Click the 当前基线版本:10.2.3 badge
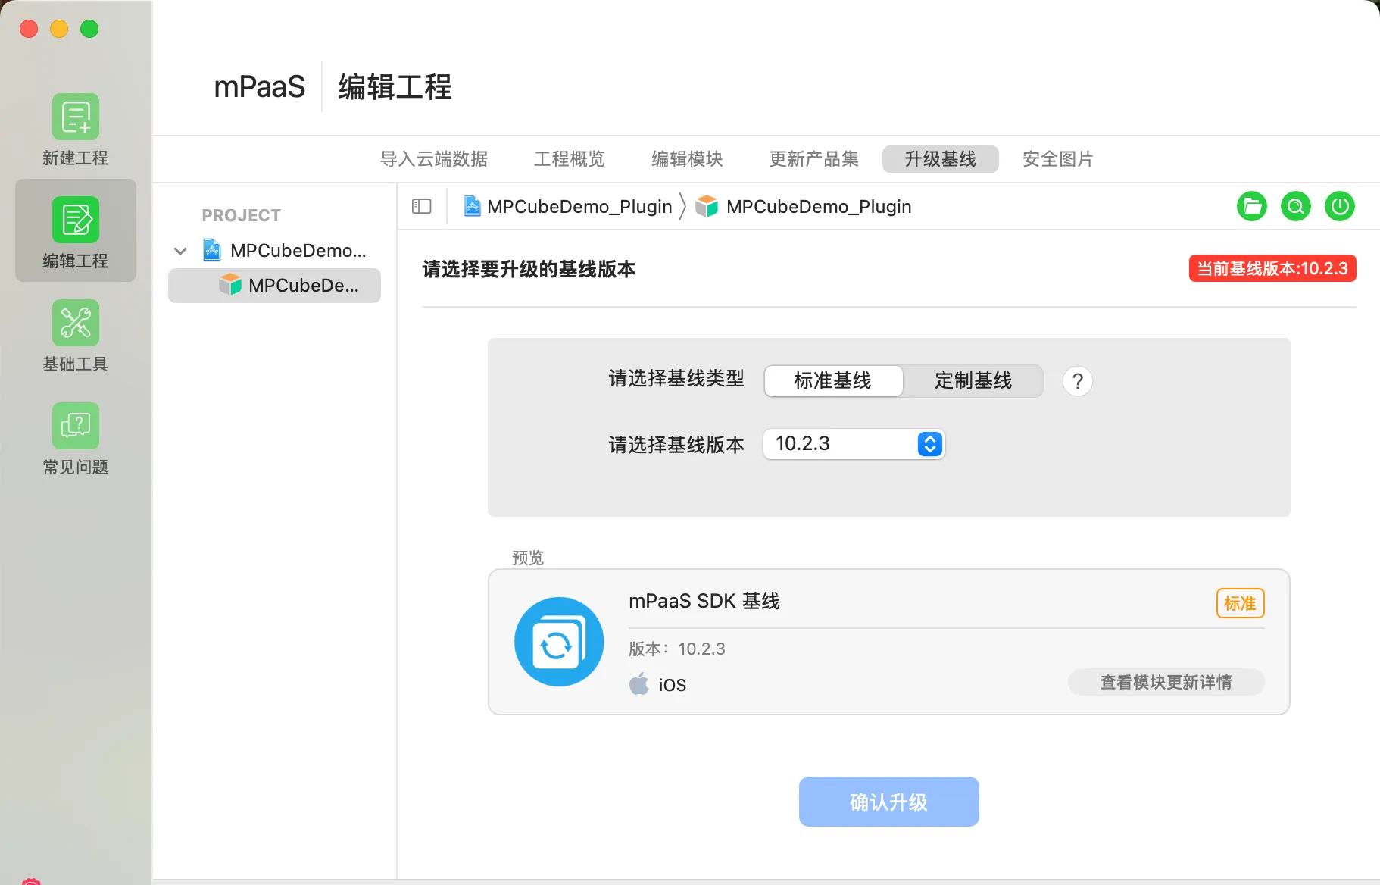Screen dimensions: 1380x885 click(1272, 268)
